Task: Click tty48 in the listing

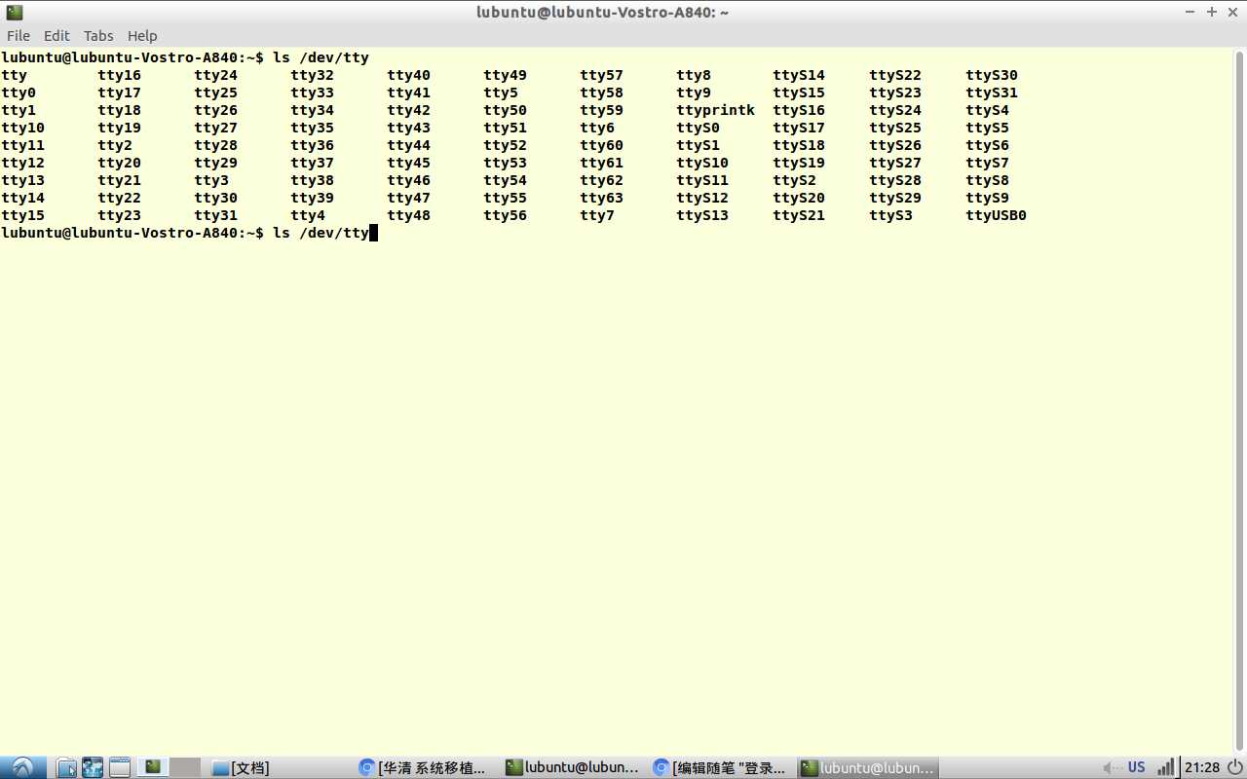Action: 408,215
